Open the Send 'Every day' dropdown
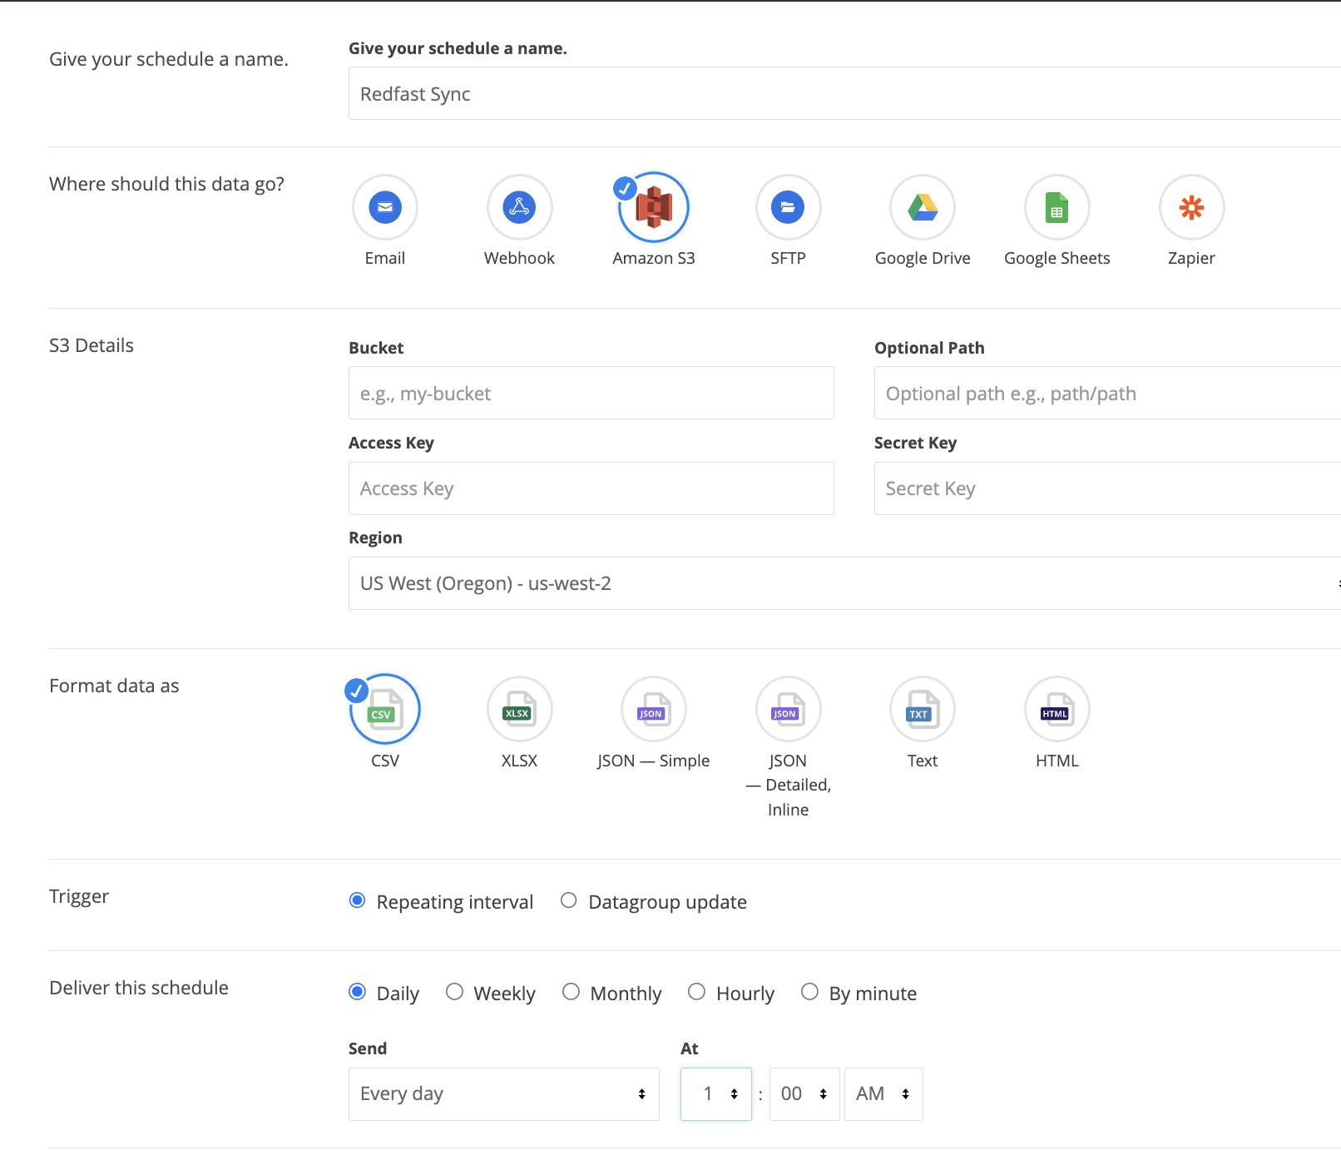This screenshot has width=1341, height=1150. [504, 1094]
